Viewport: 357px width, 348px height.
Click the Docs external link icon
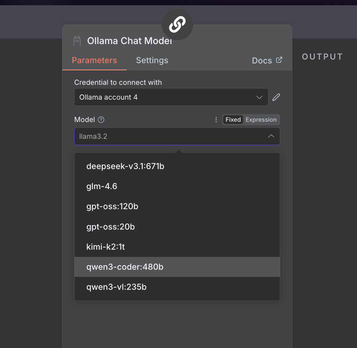(x=279, y=60)
